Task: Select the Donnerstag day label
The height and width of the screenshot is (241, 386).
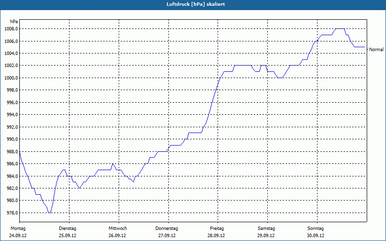Action: coord(166,228)
